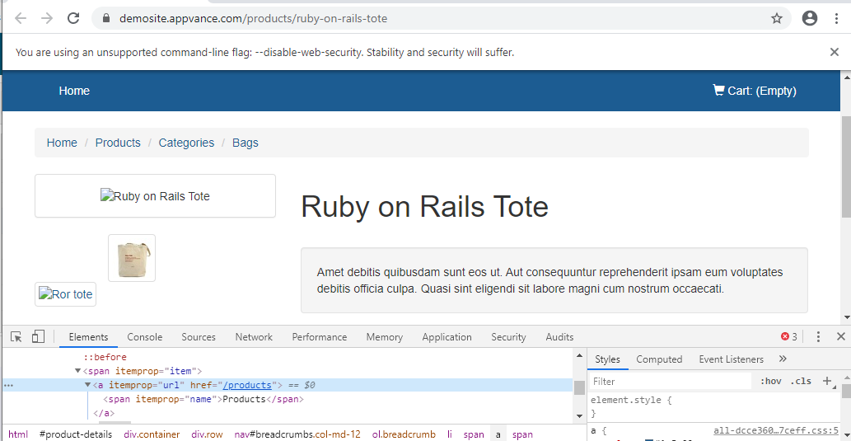The width and height of the screenshot is (851, 441).
Task: Click the Products breadcrumb link
Action: (x=118, y=143)
